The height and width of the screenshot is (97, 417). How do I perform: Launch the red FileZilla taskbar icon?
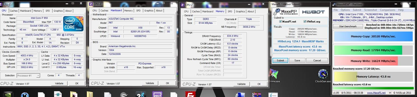click(191, 94)
